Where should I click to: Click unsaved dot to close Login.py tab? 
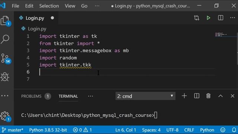(52, 18)
